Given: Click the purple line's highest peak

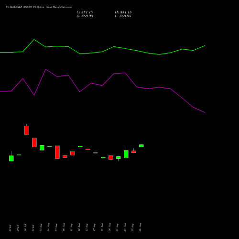Looking at the screenshot, I should tap(45, 69).
